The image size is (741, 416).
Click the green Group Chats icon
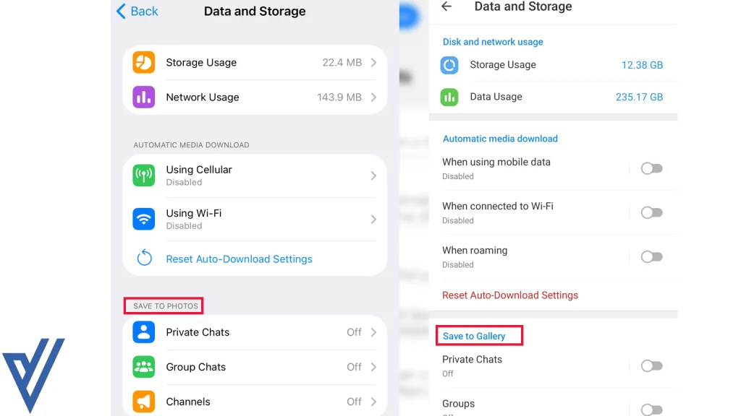tap(144, 367)
